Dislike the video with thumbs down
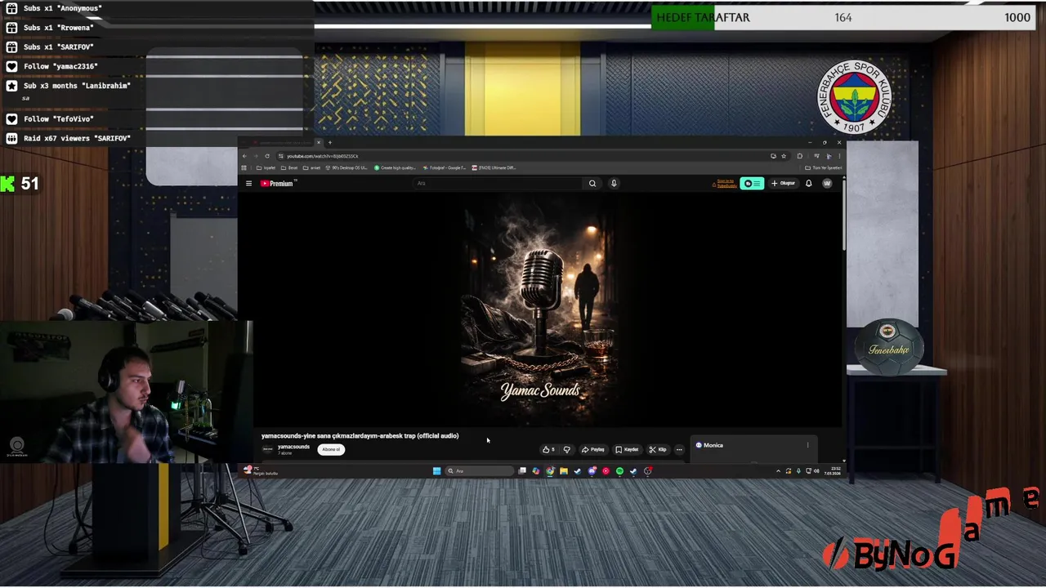This screenshot has width=1046, height=588. tap(566, 449)
